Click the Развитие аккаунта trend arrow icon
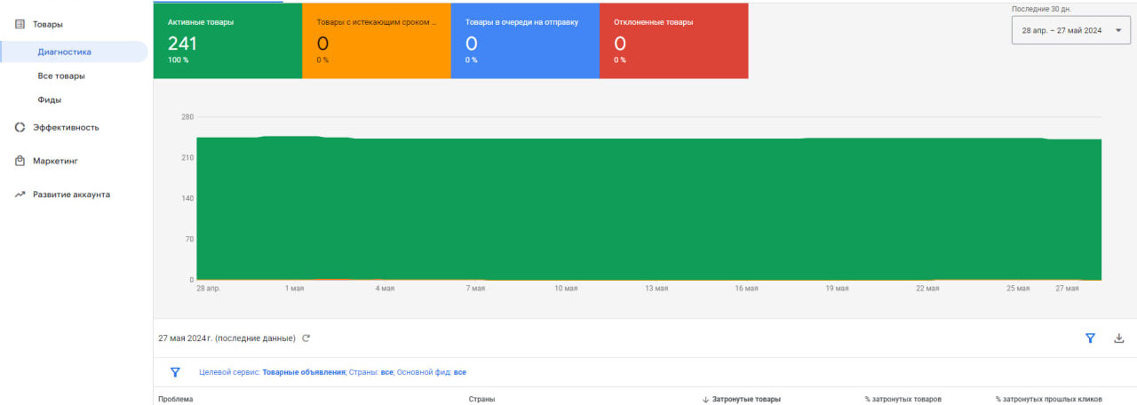The height and width of the screenshot is (405, 1137). (x=20, y=195)
